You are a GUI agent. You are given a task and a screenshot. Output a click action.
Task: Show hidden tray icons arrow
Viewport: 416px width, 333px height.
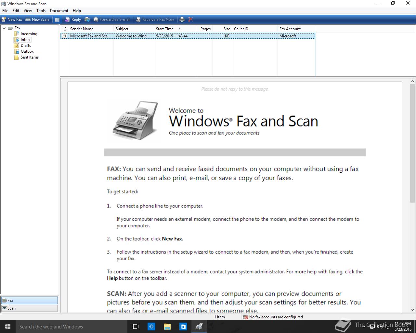click(364, 326)
